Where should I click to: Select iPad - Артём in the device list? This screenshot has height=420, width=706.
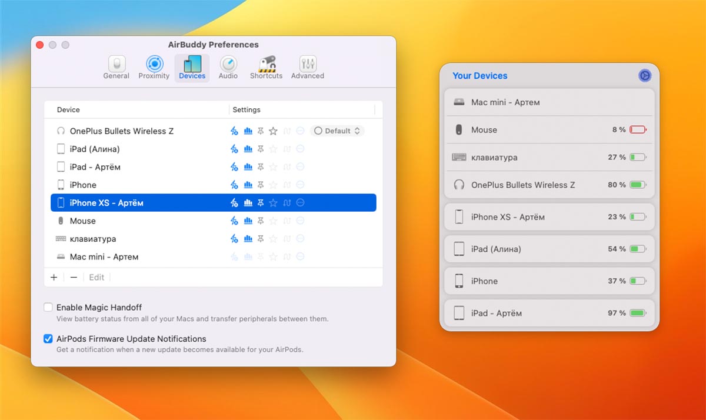(95, 167)
